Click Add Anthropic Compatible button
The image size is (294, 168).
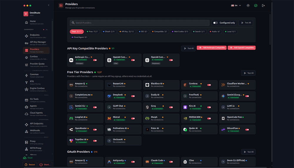pos(211,48)
